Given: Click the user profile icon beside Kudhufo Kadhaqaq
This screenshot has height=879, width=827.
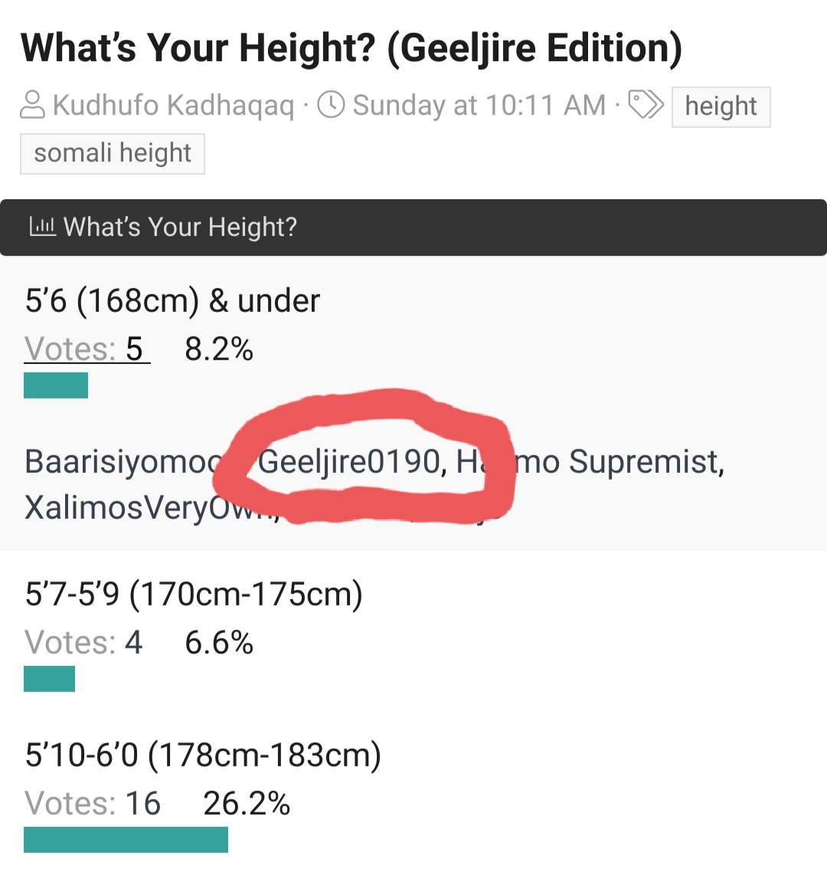Looking at the screenshot, I should click(x=32, y=105).
